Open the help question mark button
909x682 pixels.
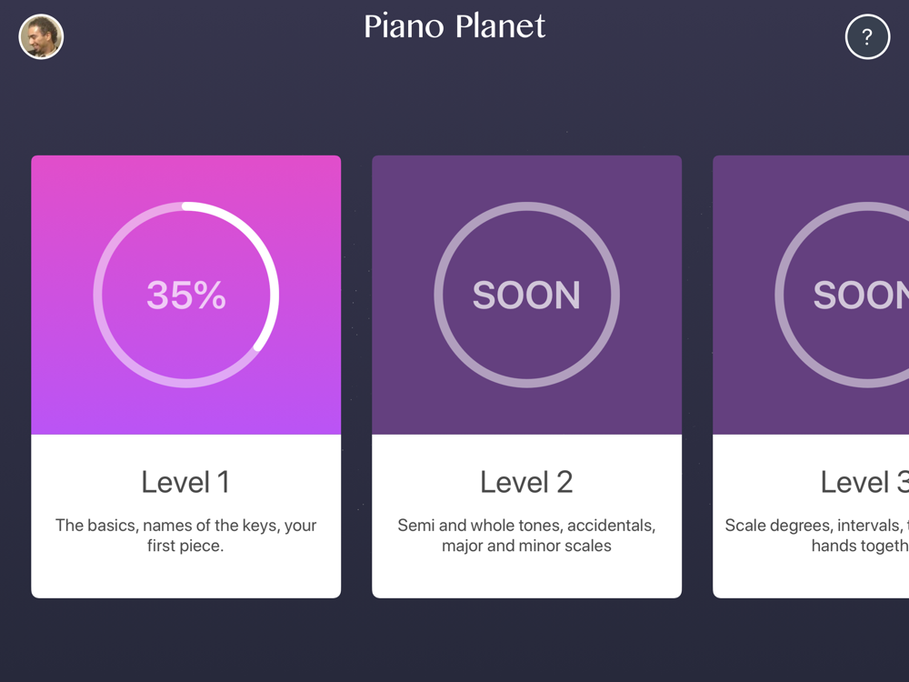(867, 36)
